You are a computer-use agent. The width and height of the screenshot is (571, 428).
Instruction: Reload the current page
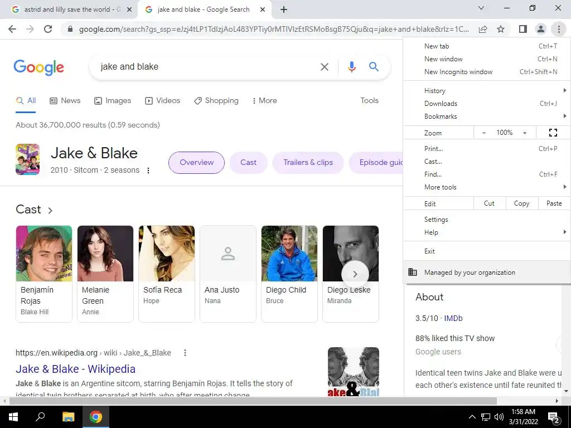pos(48,29)
